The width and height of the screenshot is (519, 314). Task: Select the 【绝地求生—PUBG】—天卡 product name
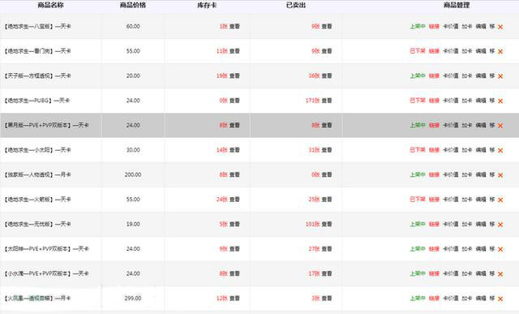tap(36, 101)
